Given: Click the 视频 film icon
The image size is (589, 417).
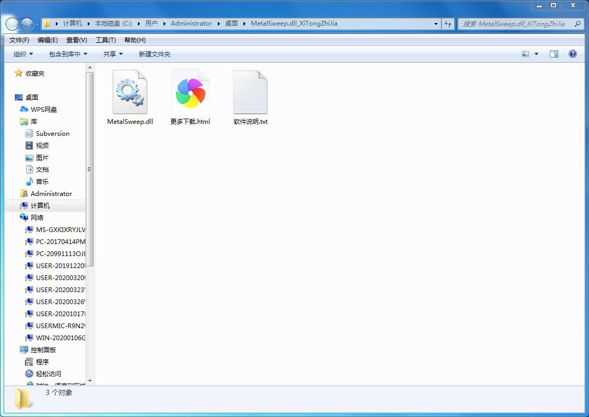Looking at the screenshot, I should [29, 145].
